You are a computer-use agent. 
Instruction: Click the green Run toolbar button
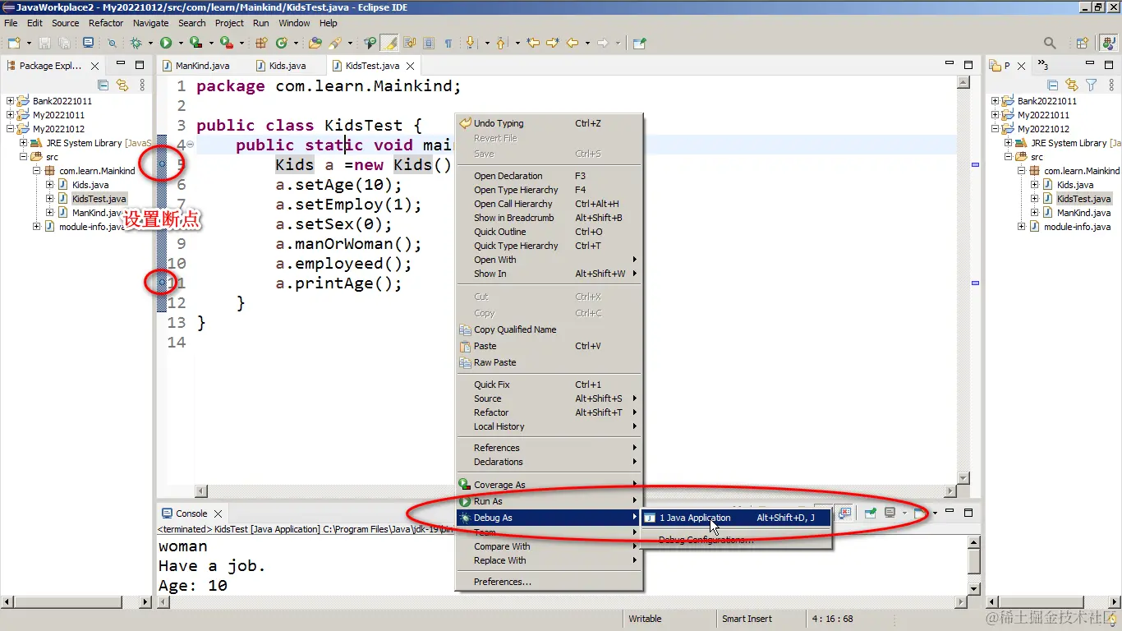point(166,43)
